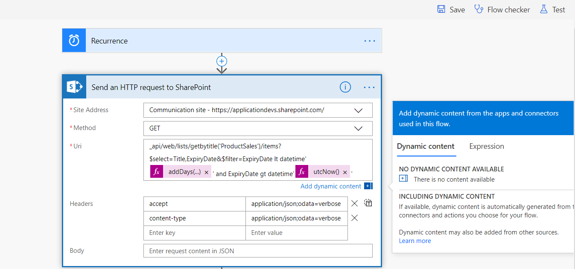
Task: Switch headers to text mode icon
Action: pos(368,203)
